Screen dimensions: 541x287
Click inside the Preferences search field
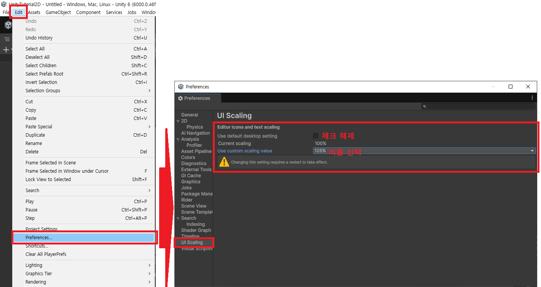[x=478, y=107]
